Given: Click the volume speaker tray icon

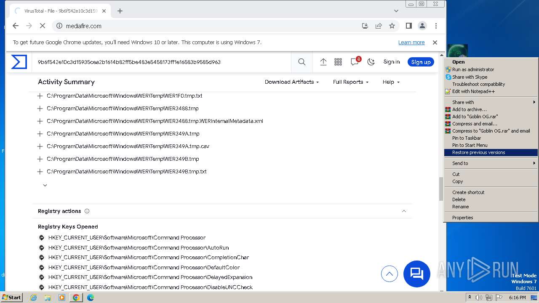Looking at the screenshot, I should (479, 298).
